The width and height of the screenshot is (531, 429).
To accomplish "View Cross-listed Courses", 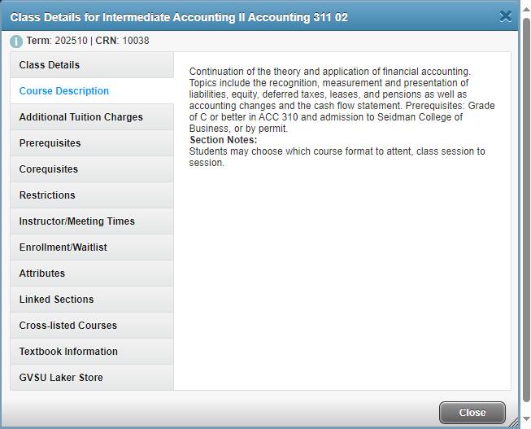I will tap(68, 326).
